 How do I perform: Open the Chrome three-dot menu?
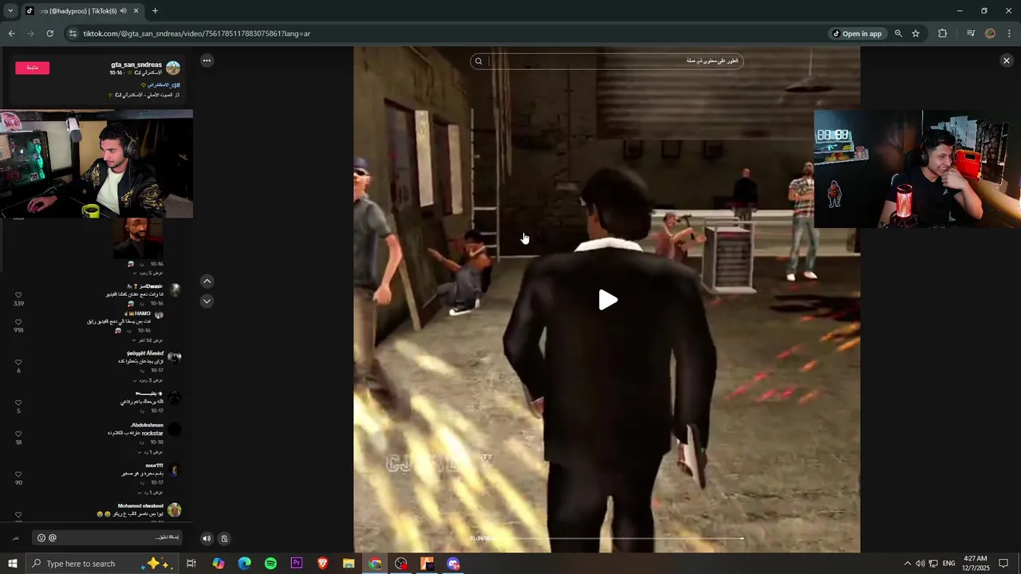pos(1009,33)
